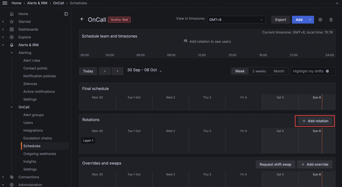Image resolution: width=342 pixels, height=187 pixels.
Task: Open Contact points in sidebar
Action: tap(35, 68)
